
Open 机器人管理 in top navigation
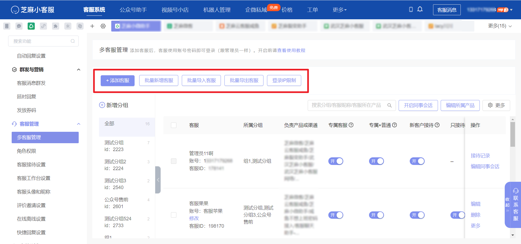click(x=217, y=10)
